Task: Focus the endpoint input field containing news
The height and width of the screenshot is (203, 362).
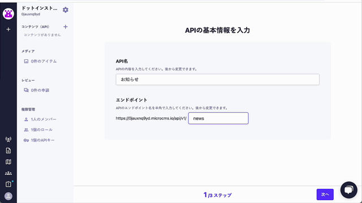Action: click(x=218, y=118)
